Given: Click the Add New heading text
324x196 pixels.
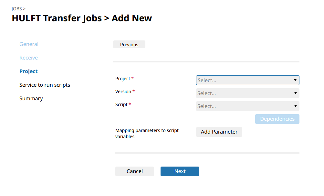Looking at the screenshot, I should click(132, 18).
